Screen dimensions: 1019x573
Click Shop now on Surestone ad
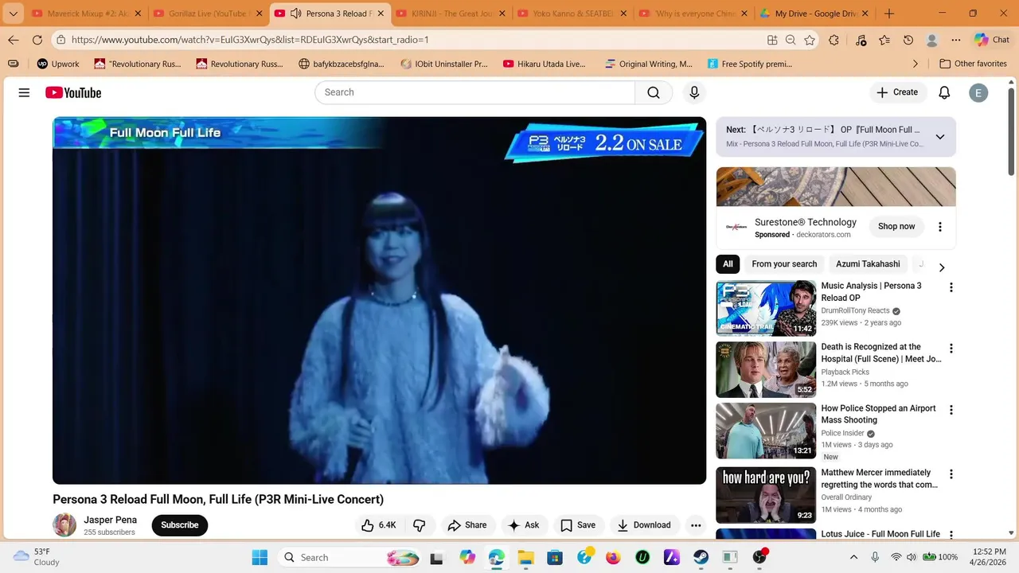pyautogui.click(x=896, y=227)
